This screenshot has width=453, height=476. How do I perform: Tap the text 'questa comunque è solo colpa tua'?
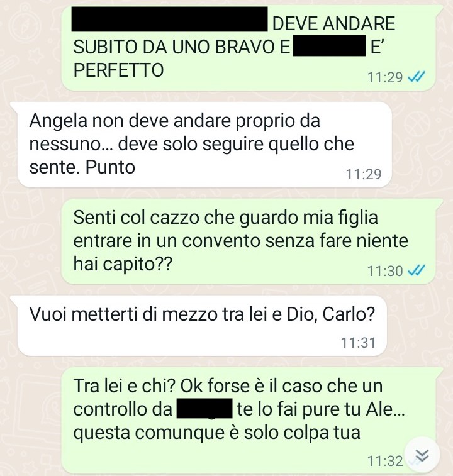click(x=216, y=433)
